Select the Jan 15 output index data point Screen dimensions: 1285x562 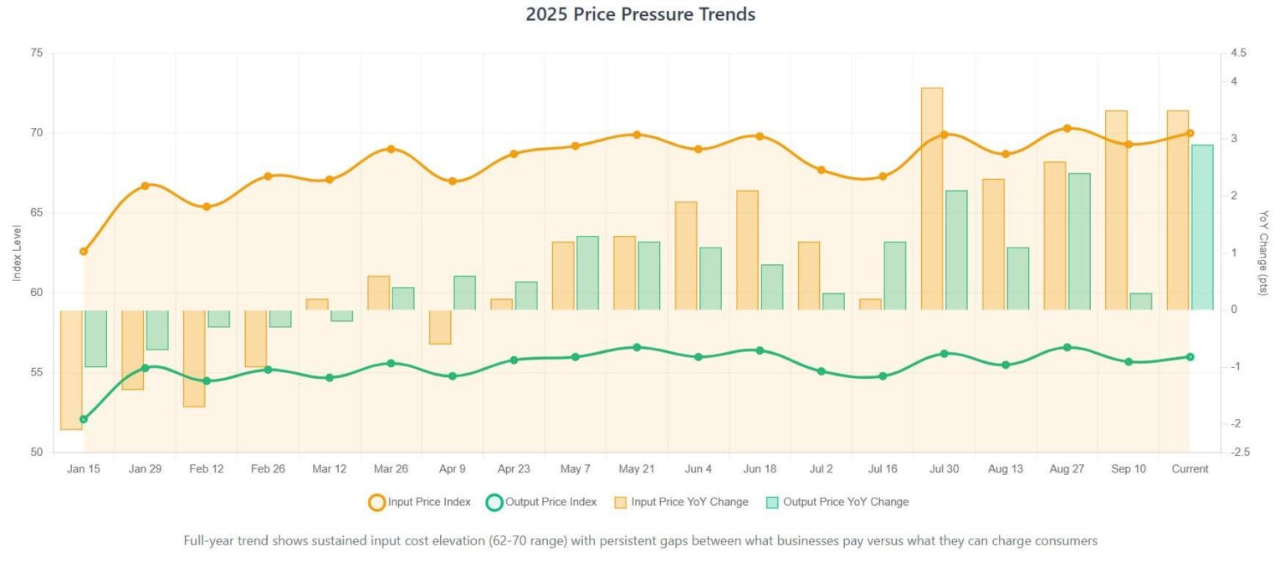(x=84, y=419)
